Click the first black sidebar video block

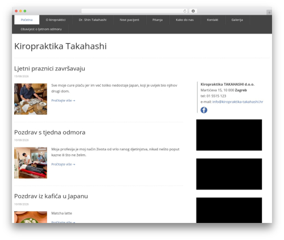click(x=229, y=135)
